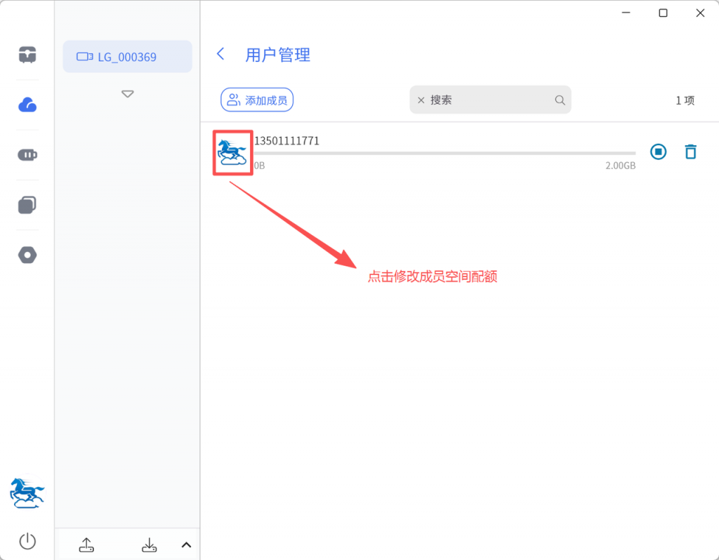Toggle the disable button for member 13501111771
The image size is (719, 560).
pos(658,152)
